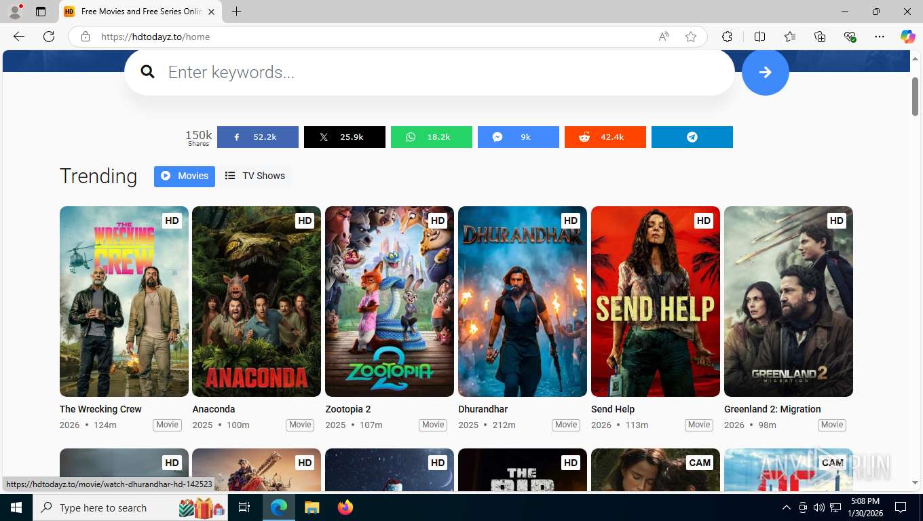Click the scrollbar down arrow
Viewport: 923px width, 521px height.
tap(915, 483)
